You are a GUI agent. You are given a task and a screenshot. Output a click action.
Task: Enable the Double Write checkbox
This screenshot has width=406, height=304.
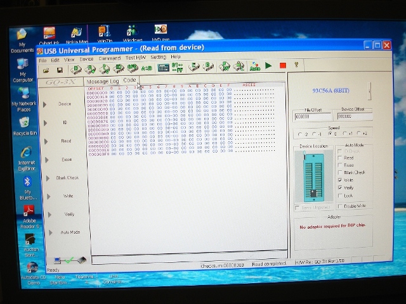tap(340, 206)
